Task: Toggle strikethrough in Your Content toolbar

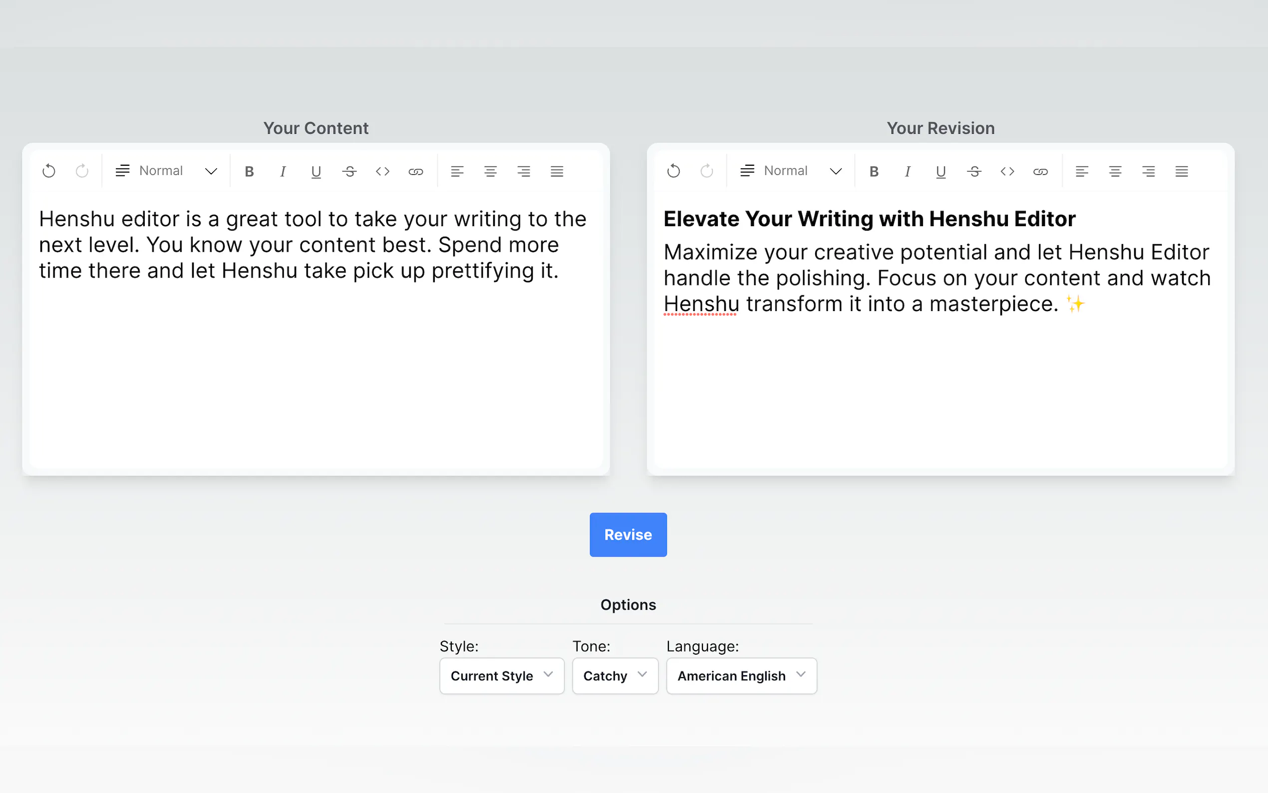Action: point(349,171)
